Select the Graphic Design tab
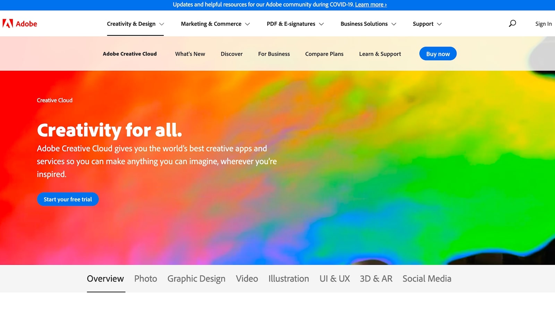Viewport: 555px width, 312px height. (196, 278)
